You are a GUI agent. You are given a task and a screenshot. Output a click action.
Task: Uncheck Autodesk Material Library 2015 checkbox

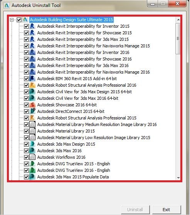[26, 131]
